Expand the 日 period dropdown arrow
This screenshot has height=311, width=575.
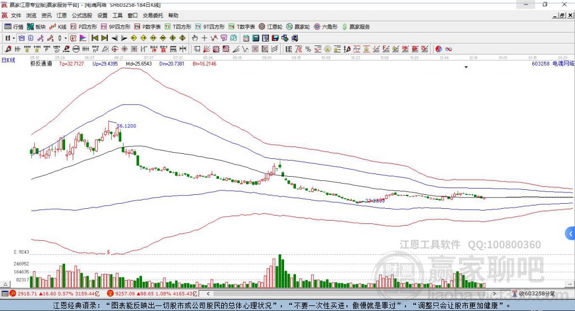[13, 38]
